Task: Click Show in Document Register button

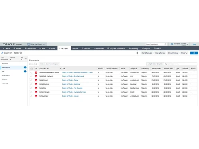Action: (x=49, y=64)
